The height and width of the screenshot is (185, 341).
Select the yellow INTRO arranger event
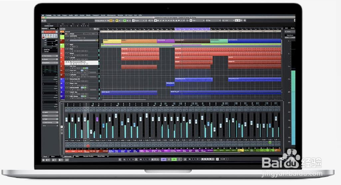pyautogui.click(x=112, y=41)
